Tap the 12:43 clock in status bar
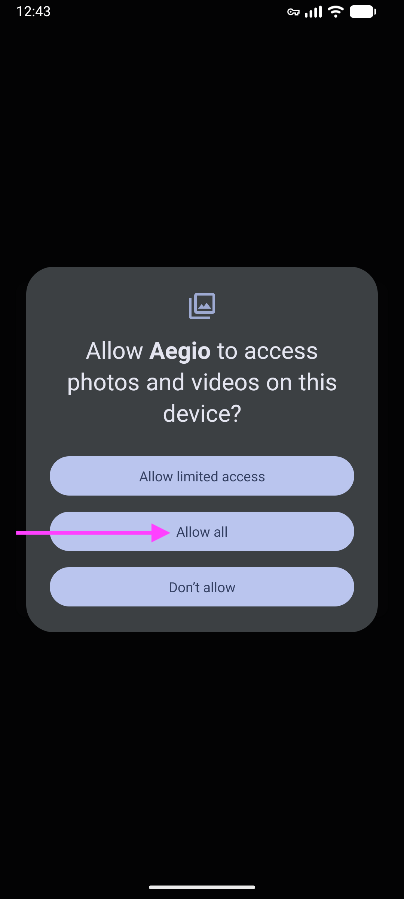The width and height of the screenshot is (404, 899). [33, 12]
